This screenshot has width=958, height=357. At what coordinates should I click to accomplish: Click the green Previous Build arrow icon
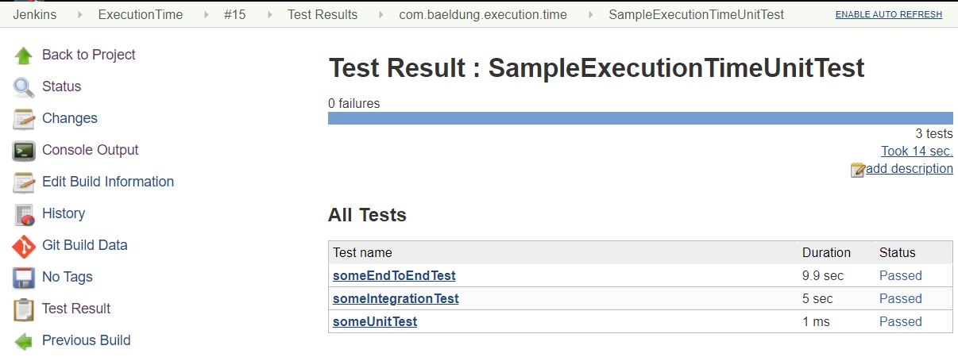[x=24, y=341]
